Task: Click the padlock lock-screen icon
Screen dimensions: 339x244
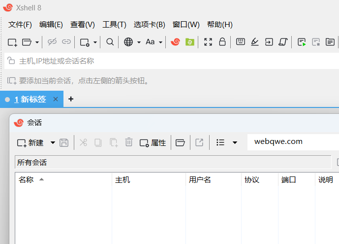Action: click(x=222, y=42)
